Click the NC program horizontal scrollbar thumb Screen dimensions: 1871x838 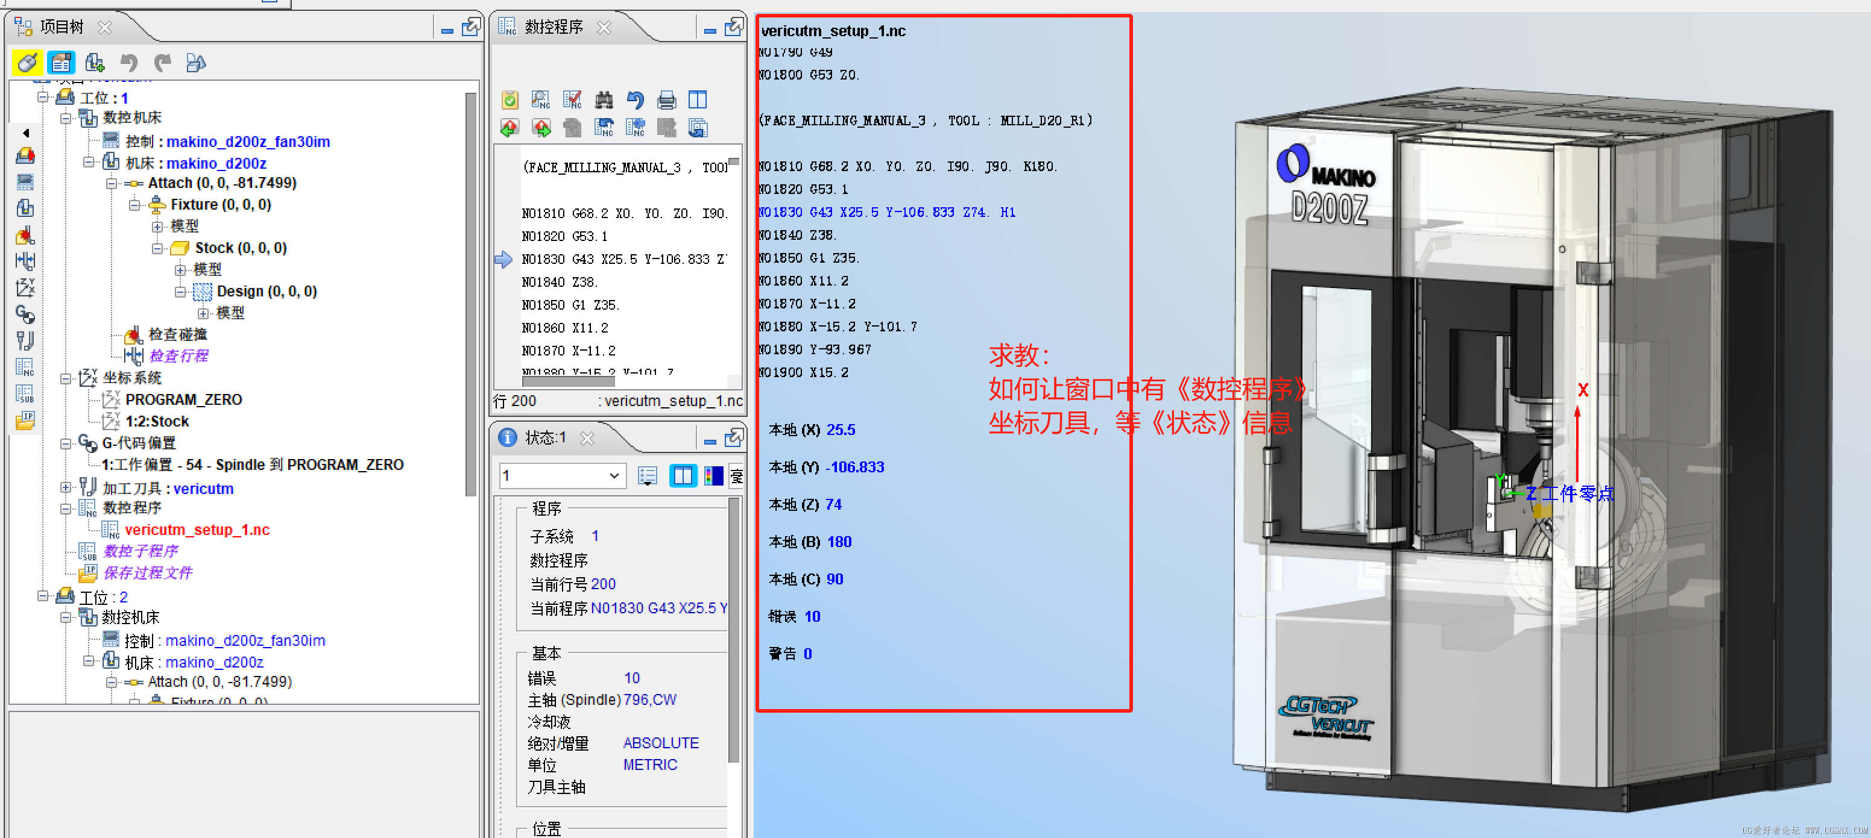(568, 381)
